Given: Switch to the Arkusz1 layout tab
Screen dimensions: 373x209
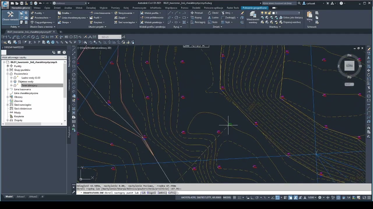Looking at the screenshot, I should tap(21, 197).
